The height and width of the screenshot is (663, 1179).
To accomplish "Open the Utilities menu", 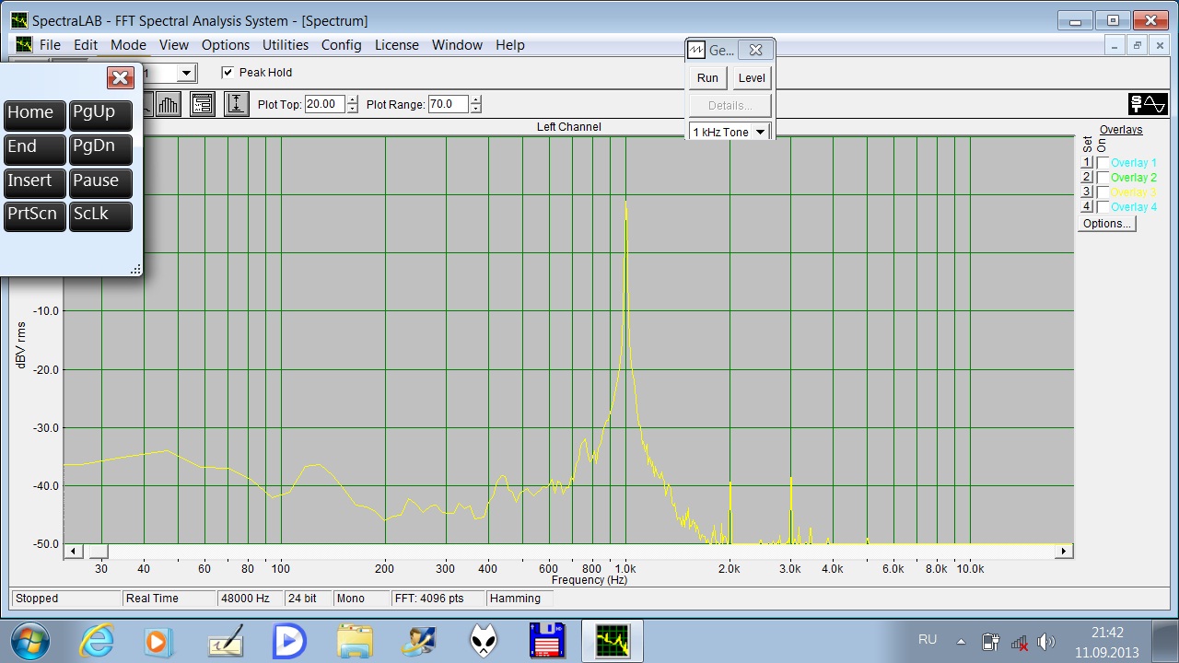I will 286,45.
